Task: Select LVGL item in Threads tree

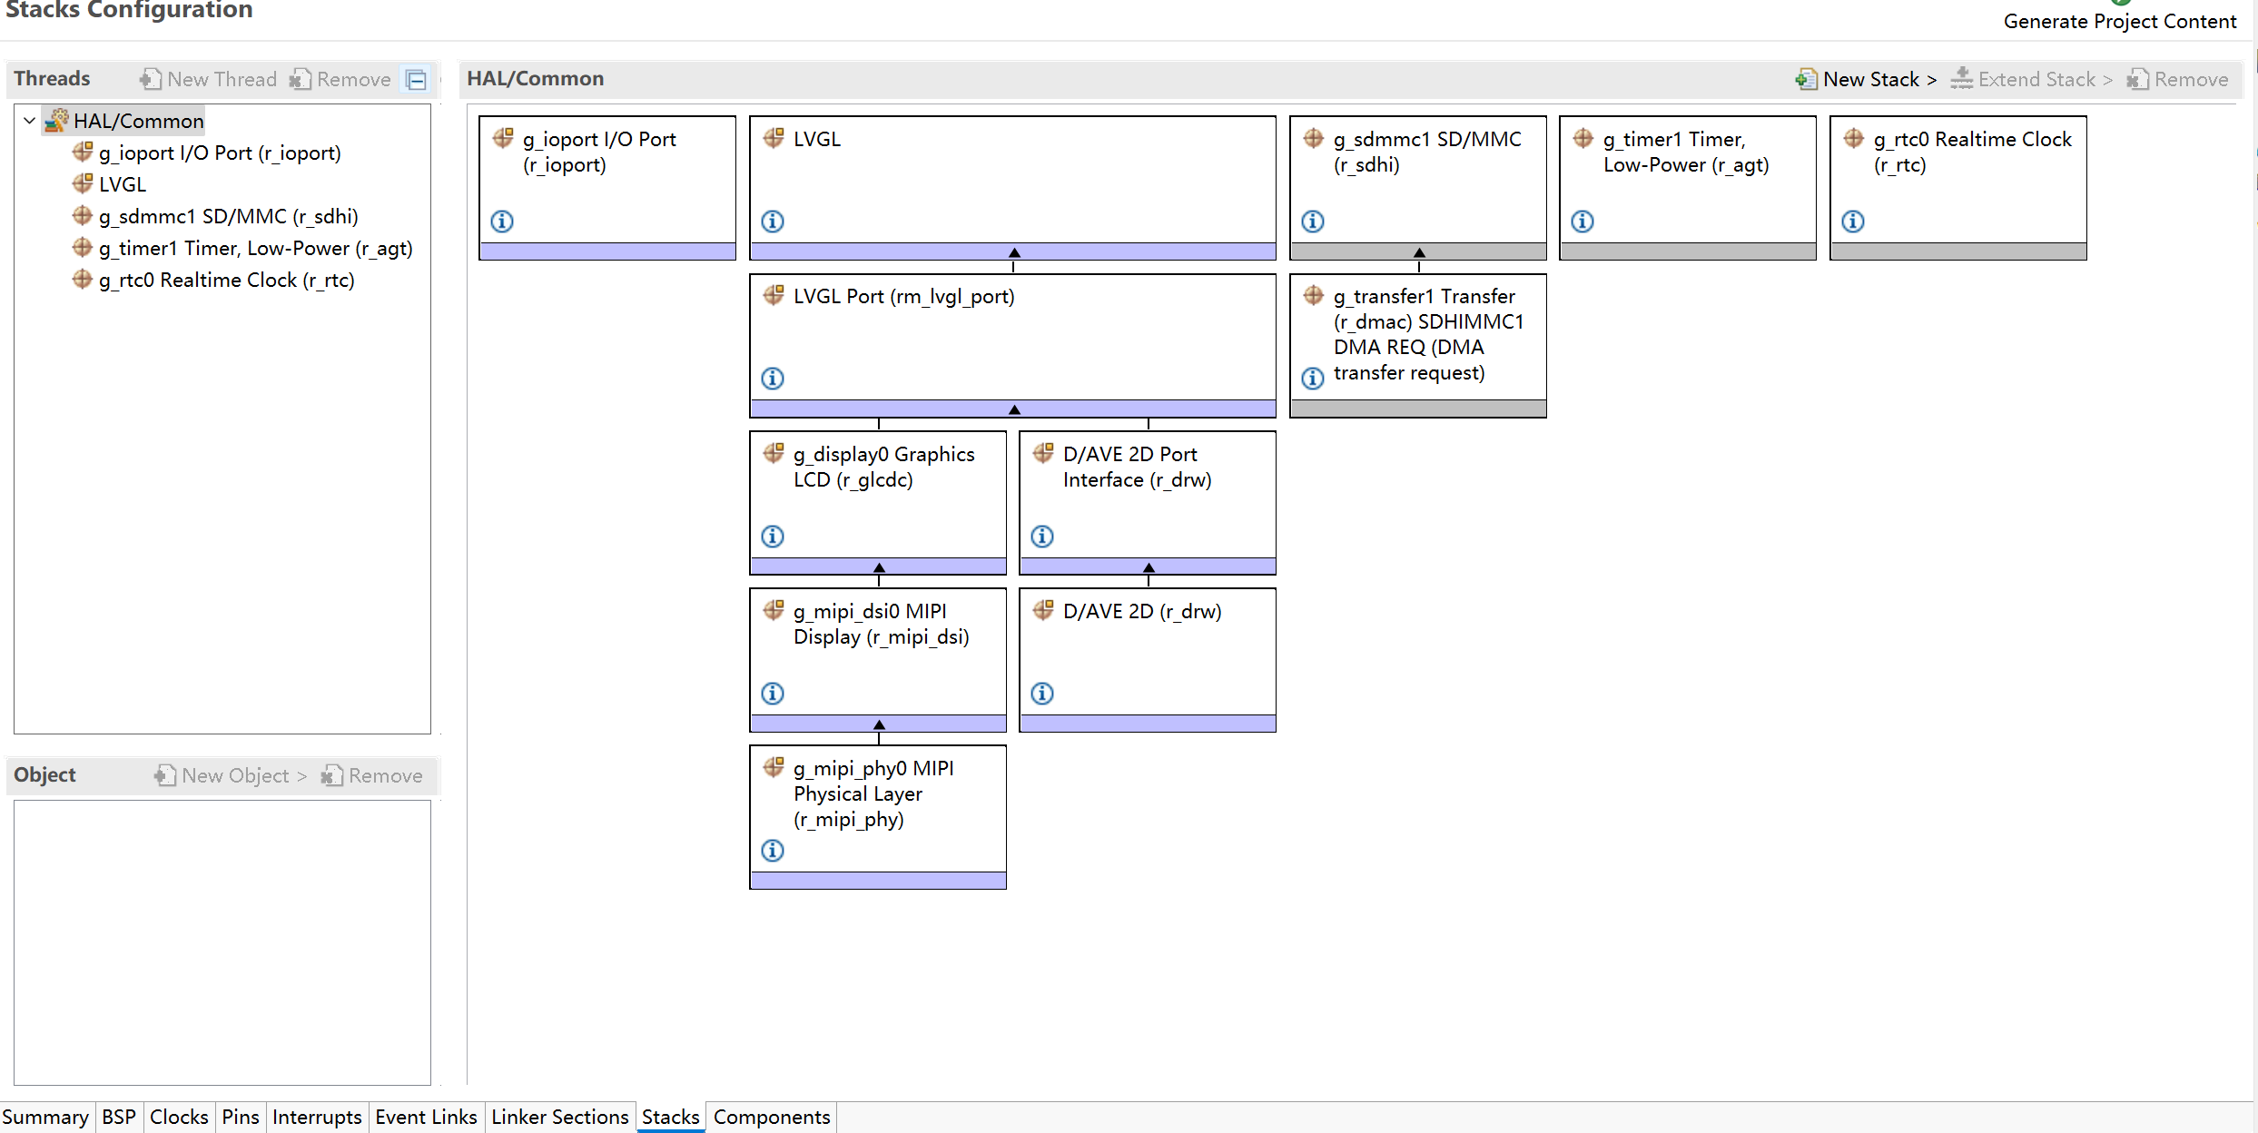Action: point(109,184)
